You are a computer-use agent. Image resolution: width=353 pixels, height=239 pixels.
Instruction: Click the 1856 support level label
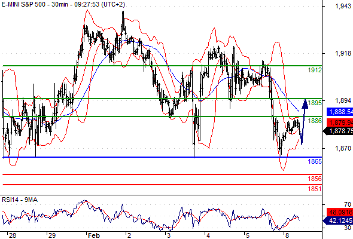click(x=315, y=179)
